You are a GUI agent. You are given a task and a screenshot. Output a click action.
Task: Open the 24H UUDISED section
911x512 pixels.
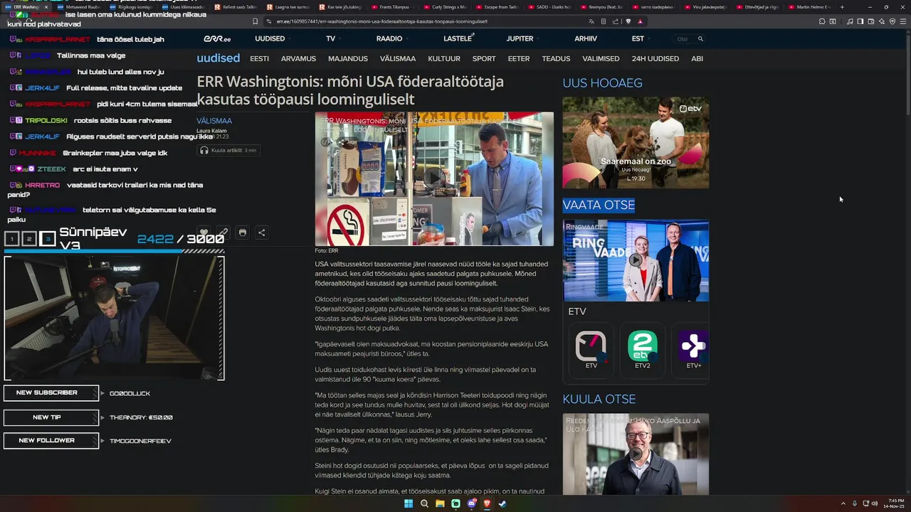coord(655,58)
